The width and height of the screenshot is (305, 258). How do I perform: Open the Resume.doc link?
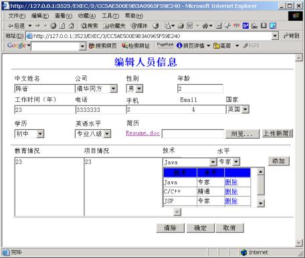[x=142, y=133]
